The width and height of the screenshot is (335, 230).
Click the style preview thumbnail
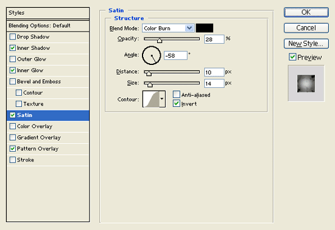pyautogui.click(x=306, y=83)
